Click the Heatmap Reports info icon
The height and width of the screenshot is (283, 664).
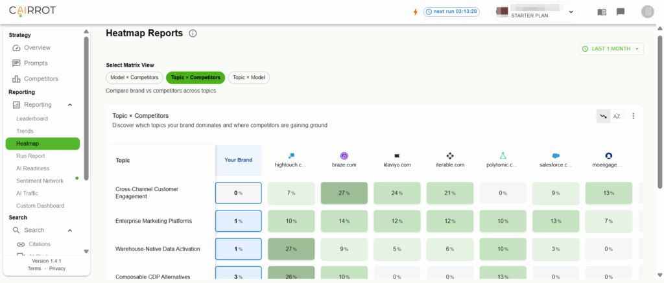[x=193, y=34]
